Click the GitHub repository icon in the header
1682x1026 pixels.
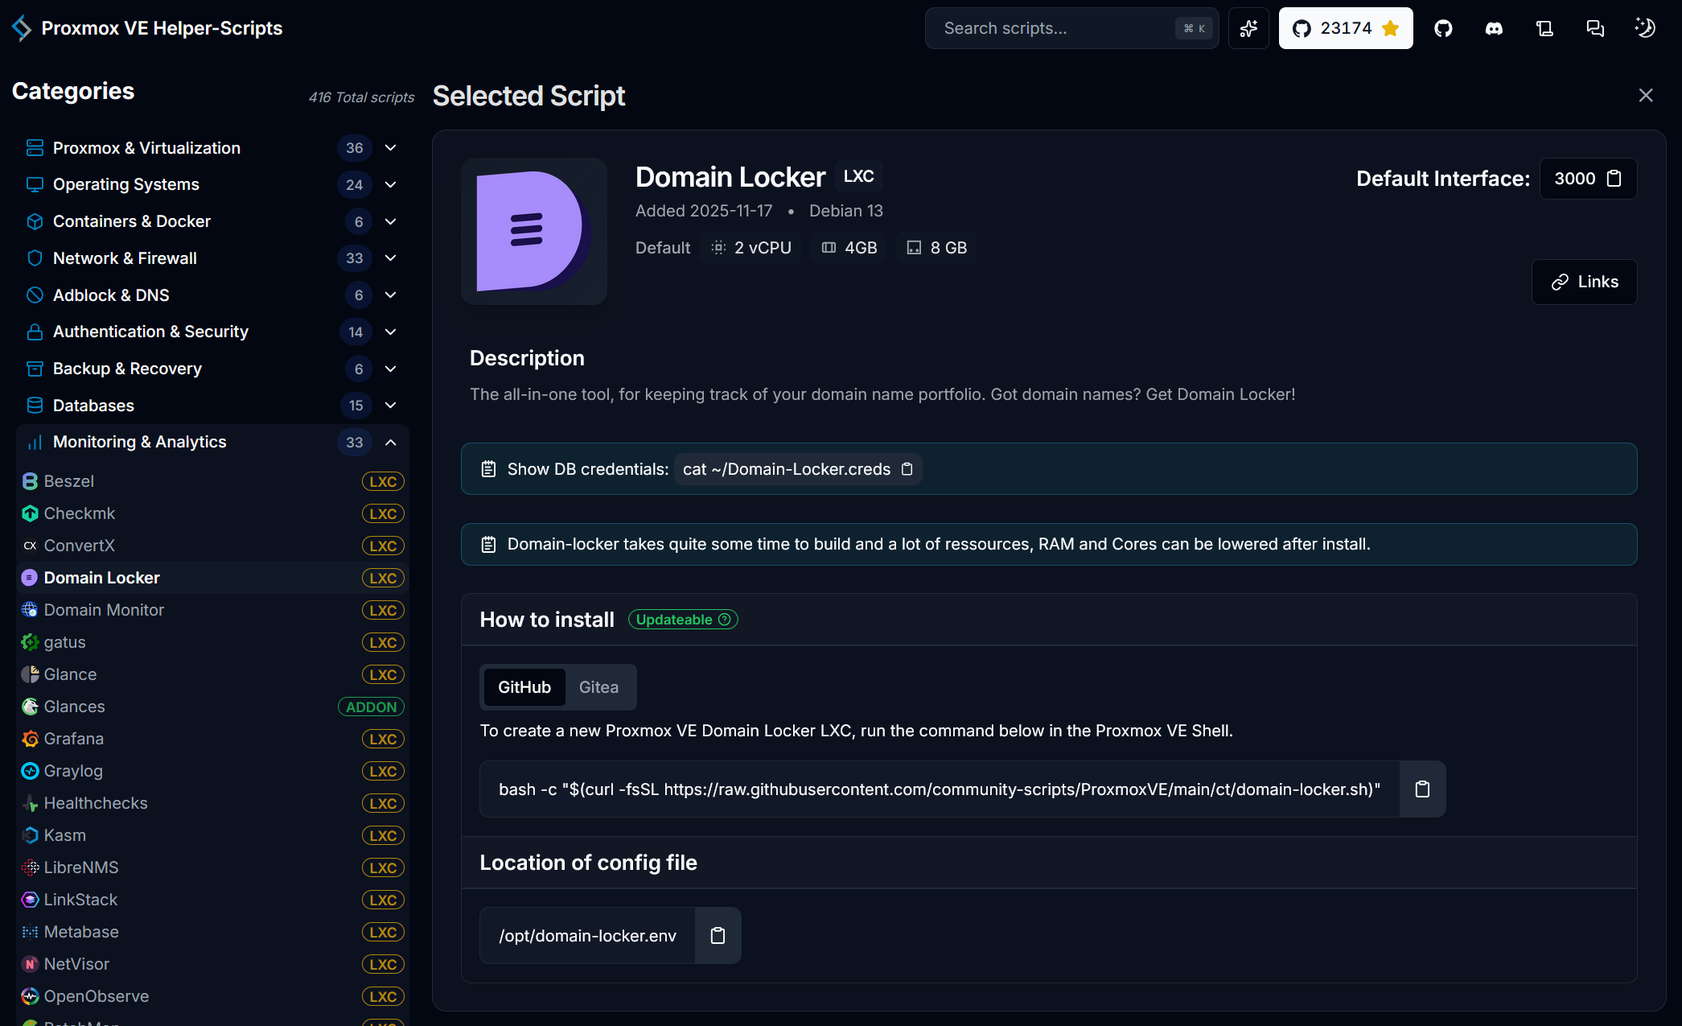tap(1443, 28)
